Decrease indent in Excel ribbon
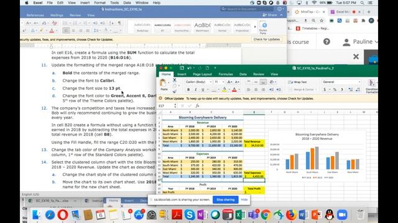The height and width of the screenshot is (223, 398). point(271,89)
